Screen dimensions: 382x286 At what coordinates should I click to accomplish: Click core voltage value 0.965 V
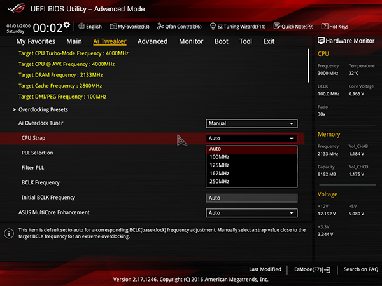(x=356, y=94)
